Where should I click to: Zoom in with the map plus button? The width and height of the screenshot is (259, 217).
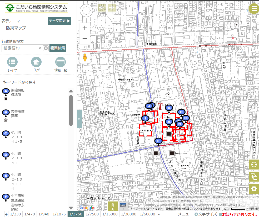[x=85, y=28]
